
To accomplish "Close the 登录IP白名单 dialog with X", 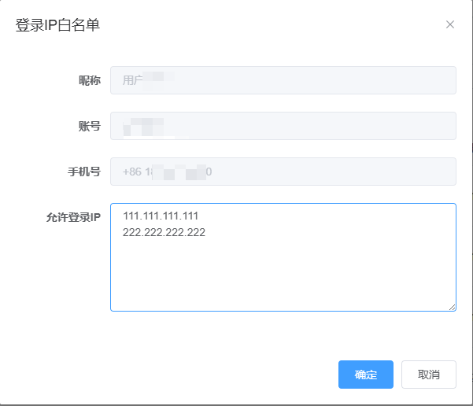I will tap(450, 24).
